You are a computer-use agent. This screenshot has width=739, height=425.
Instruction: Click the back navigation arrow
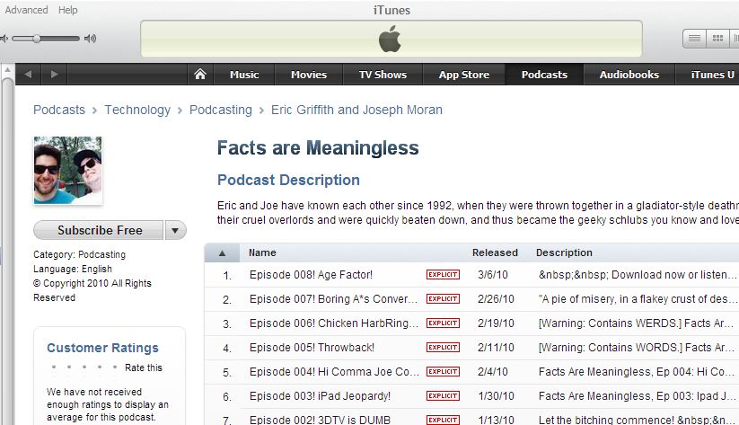pos(28,75)
